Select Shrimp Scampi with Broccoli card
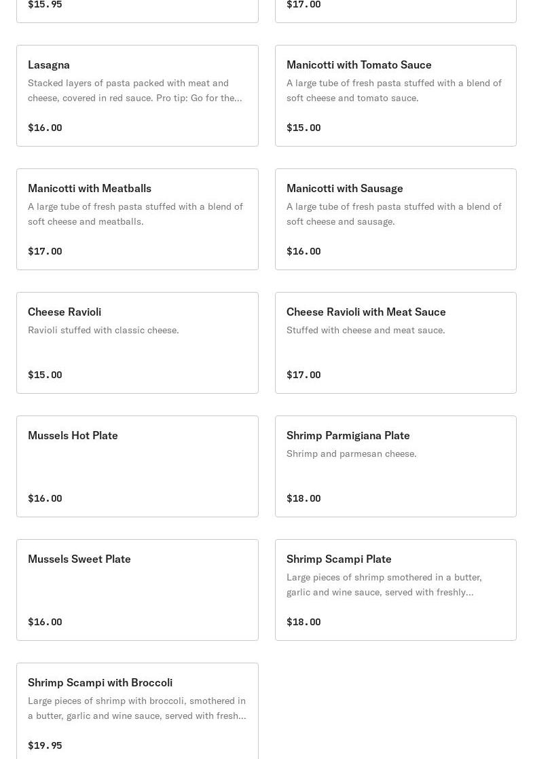 coord(137,711)
